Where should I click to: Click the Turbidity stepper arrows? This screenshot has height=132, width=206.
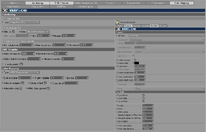coord(152,105)
